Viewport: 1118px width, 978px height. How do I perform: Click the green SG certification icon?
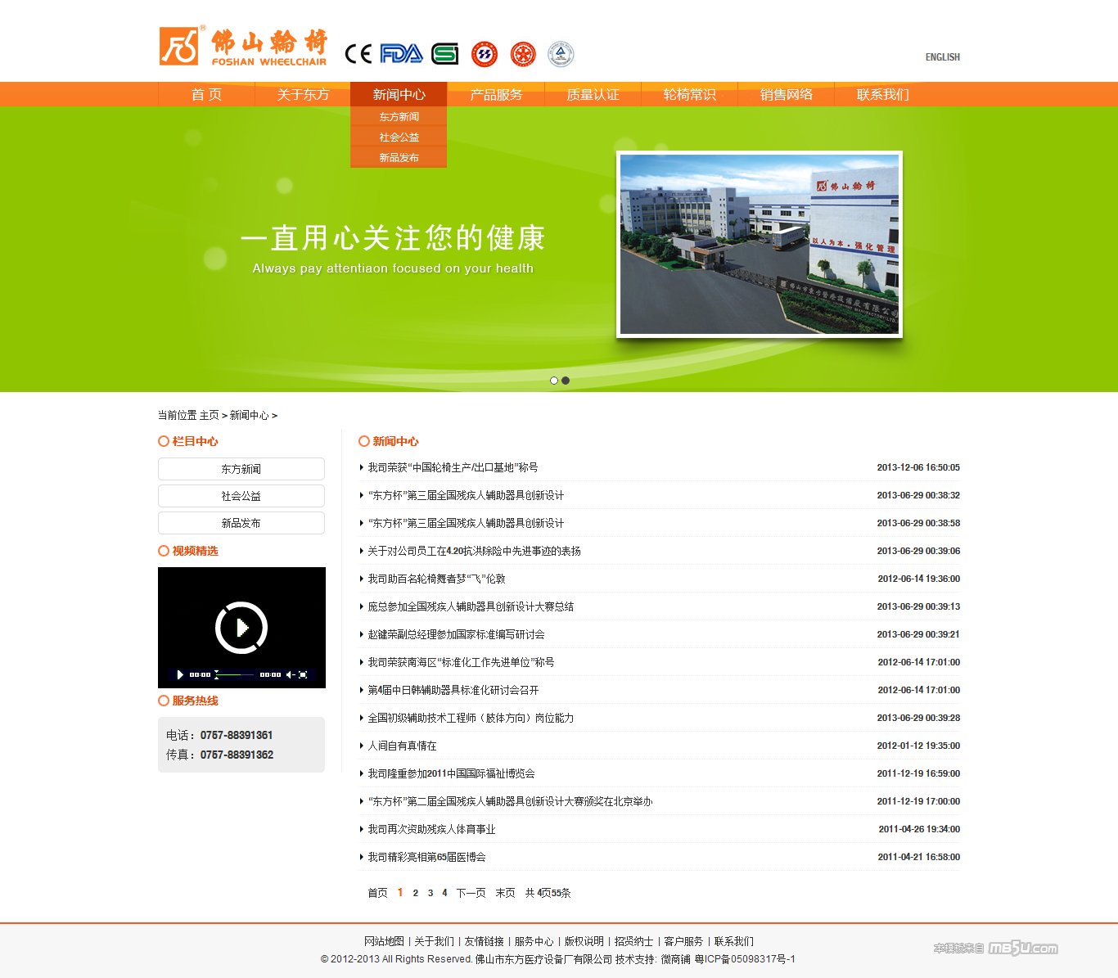click(x=445, y=54)
